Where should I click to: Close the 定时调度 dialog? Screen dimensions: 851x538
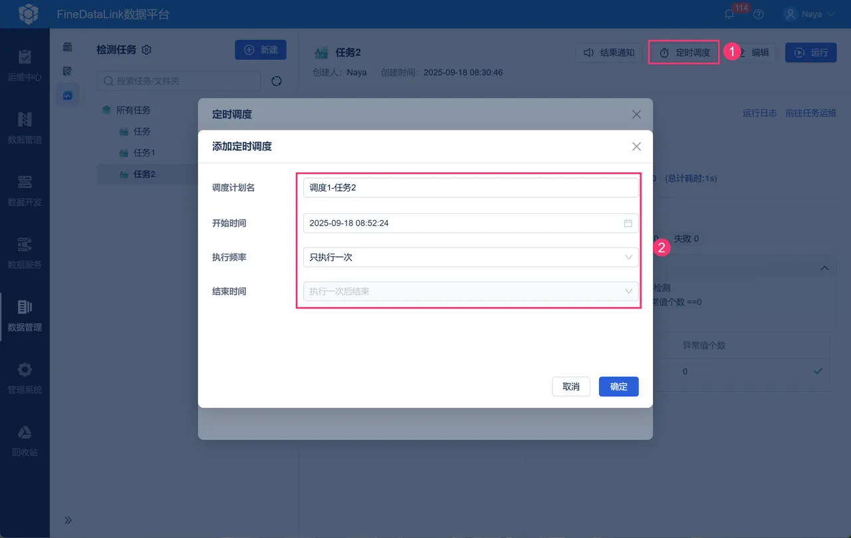[636, 114]
